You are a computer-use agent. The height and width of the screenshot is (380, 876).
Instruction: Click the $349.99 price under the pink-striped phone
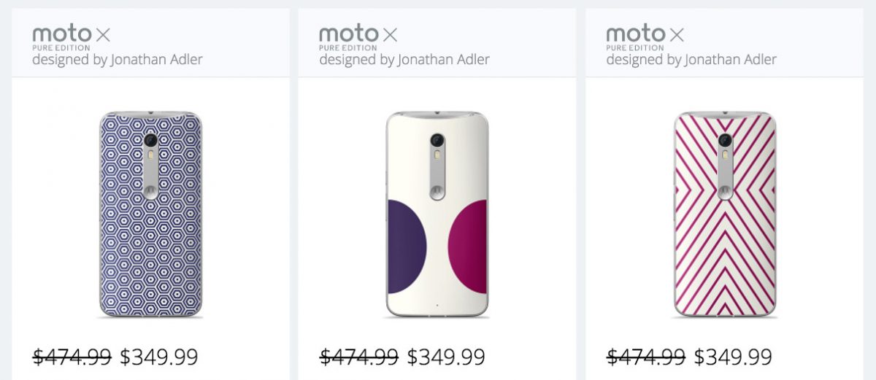point(733,357)
